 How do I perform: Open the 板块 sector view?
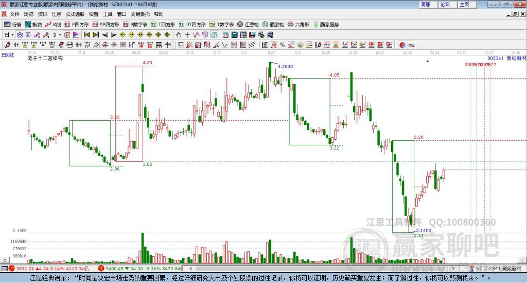point(33,25)
